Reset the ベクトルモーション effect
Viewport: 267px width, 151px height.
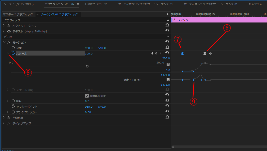click(x=167, y=25)
